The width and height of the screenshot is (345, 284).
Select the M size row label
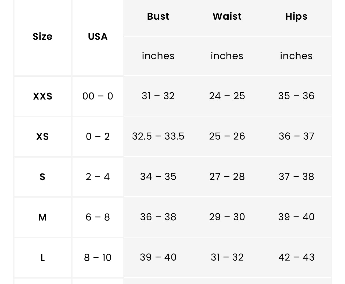pyautogui.click(x=42, y=217)
